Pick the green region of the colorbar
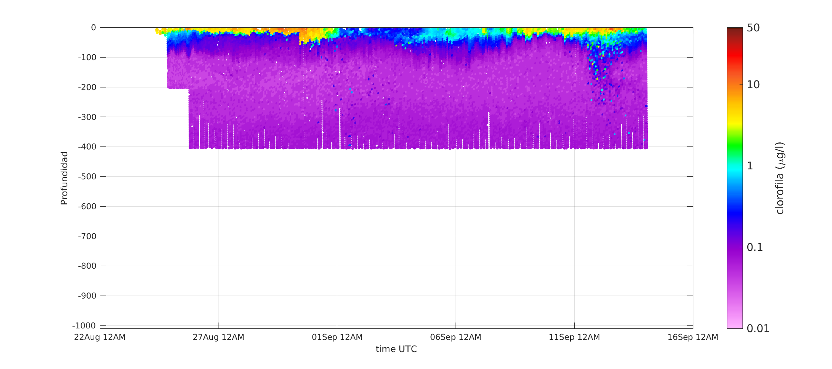Viewport: 832px width, 369px height. [734, 146]
